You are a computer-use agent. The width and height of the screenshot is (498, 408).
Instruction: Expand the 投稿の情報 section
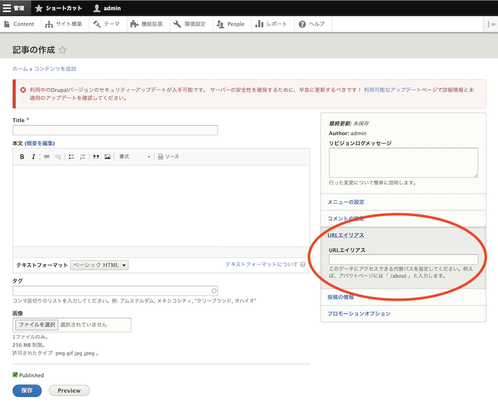341,297
